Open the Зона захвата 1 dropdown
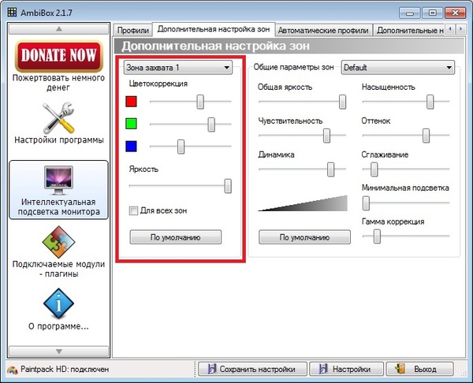The height and width of the screenshot is (383, 473). coord(178,68)
